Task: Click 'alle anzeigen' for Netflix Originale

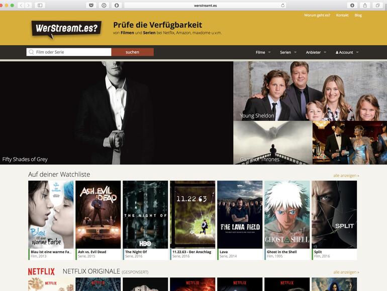Action: pos(346,272)
